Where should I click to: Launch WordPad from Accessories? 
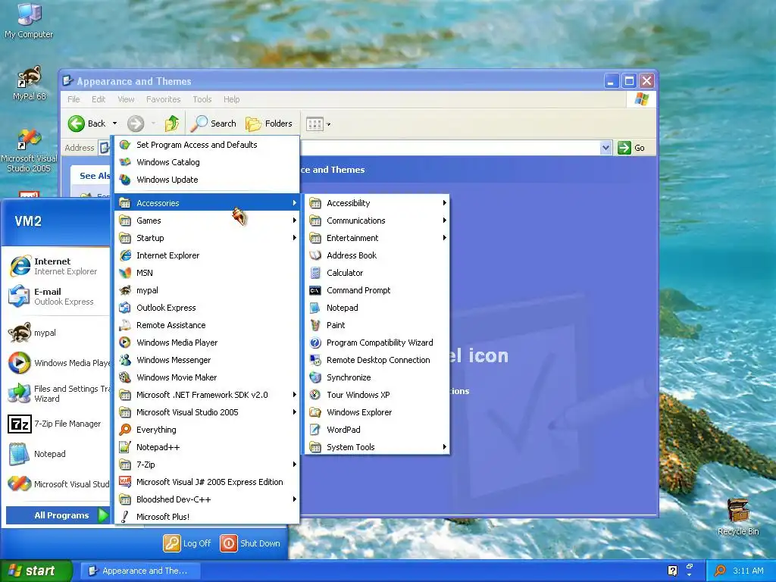coord(377,430)
